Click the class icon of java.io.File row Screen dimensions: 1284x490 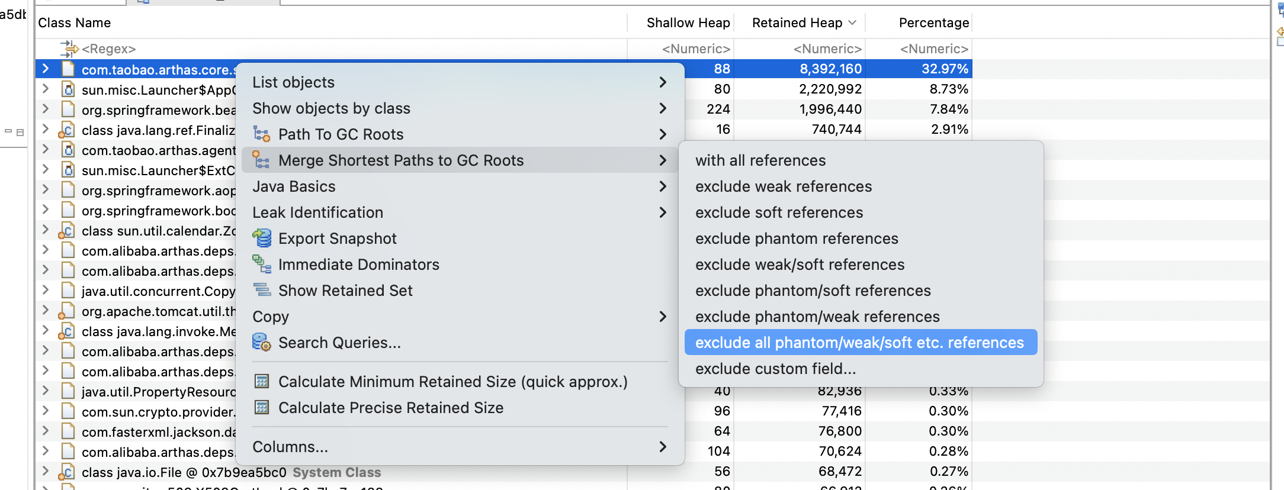click(67, 472)
